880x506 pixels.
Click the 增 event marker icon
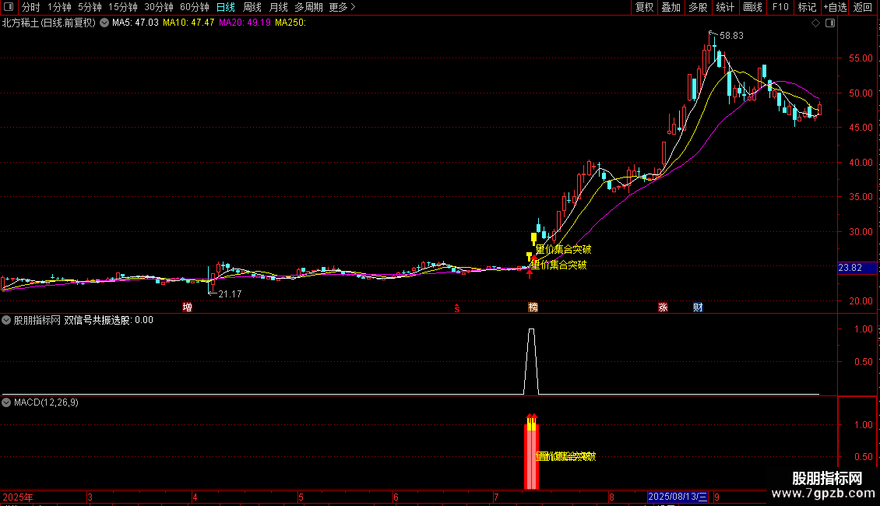(188, 307)
